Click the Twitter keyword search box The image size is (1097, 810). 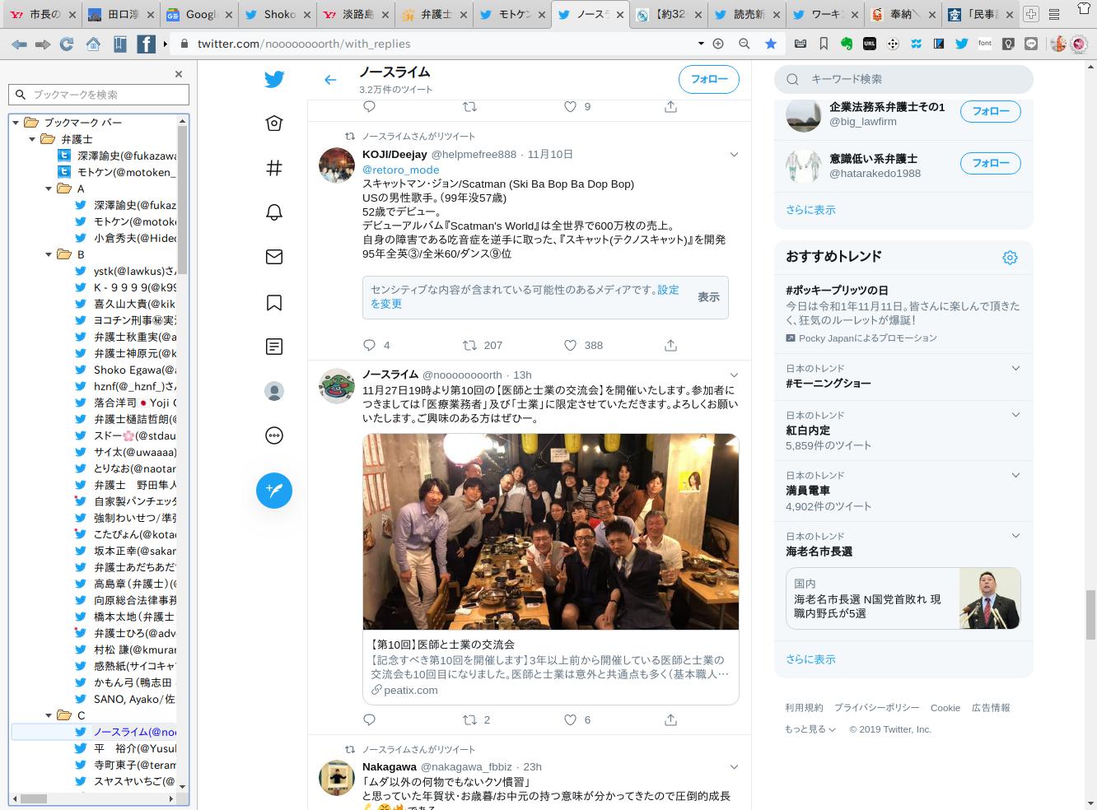point(903,79)
